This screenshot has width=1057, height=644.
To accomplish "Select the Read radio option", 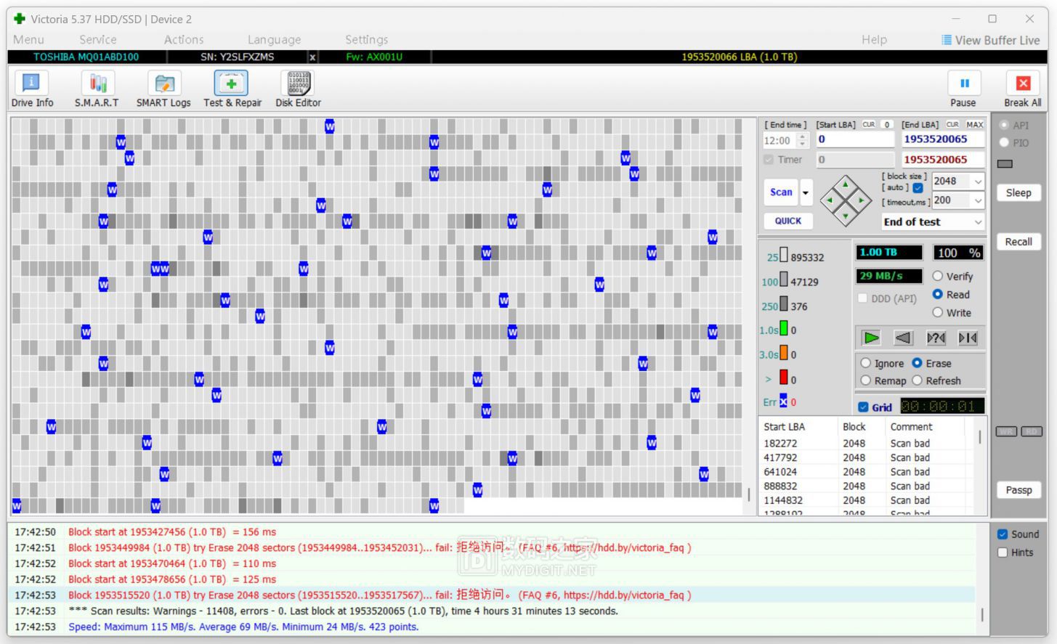I will 938,295.
